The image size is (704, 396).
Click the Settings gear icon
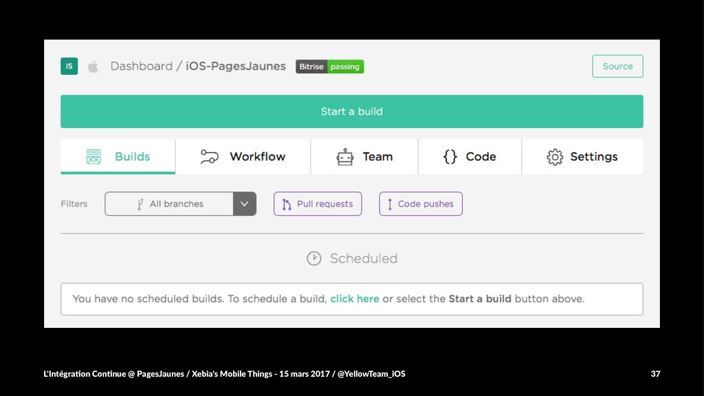(x=555, y=157)
